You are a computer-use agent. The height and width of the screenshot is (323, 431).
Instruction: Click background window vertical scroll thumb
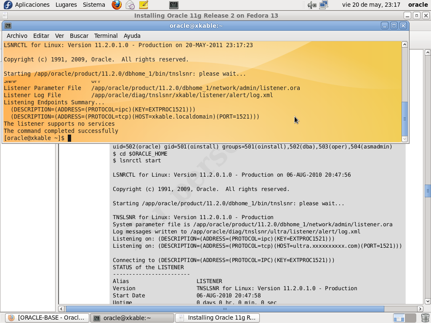click(428, 191)
